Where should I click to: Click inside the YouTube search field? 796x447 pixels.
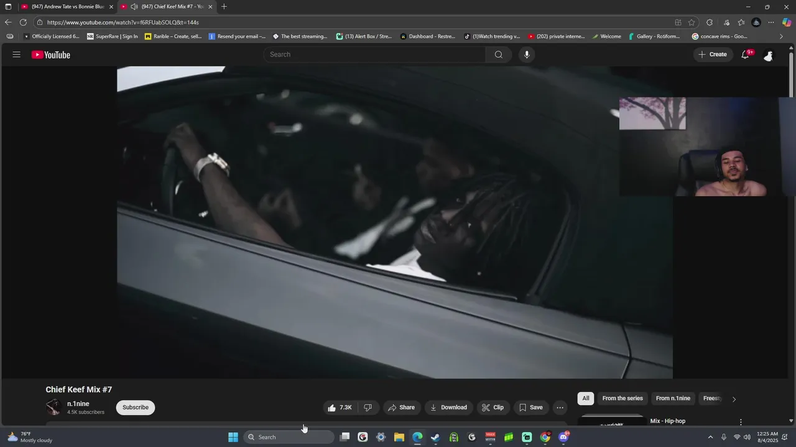pyautogui.click(x=374, y=55)
